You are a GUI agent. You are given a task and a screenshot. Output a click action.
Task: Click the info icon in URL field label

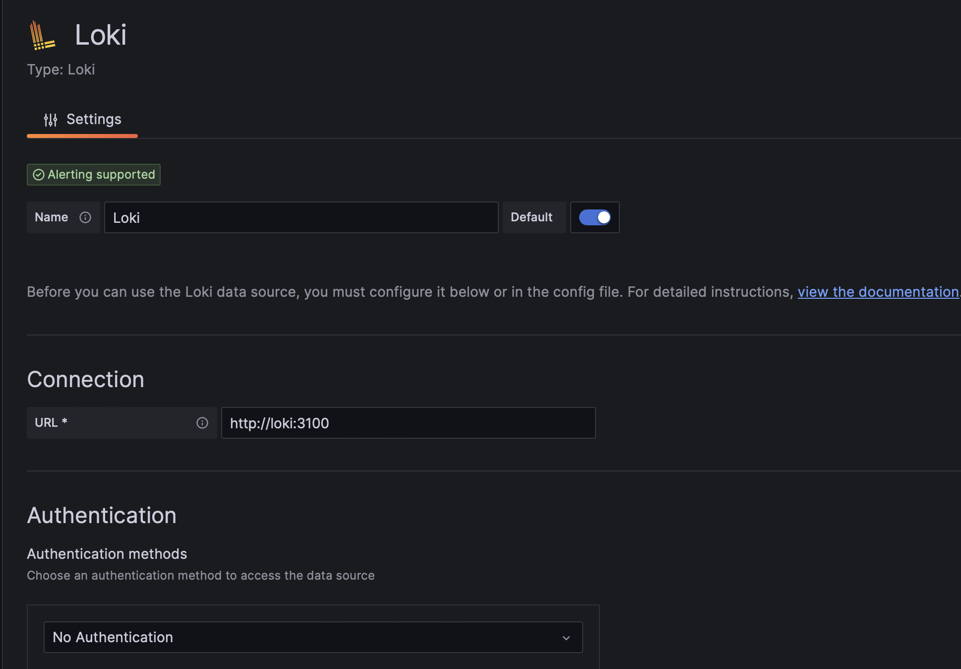pyautogui.click(x=202, y=423)
